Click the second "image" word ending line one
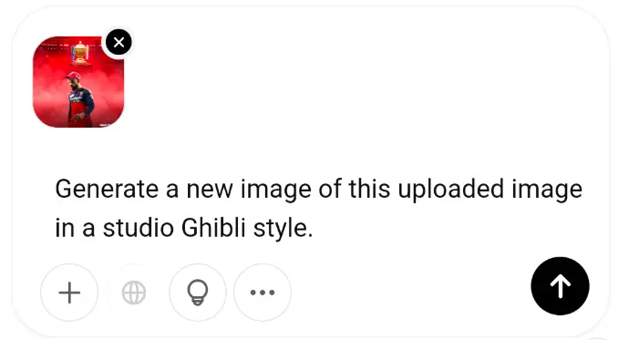The height and width of the screenshot is (340, 629). click(x=547, y=190)
